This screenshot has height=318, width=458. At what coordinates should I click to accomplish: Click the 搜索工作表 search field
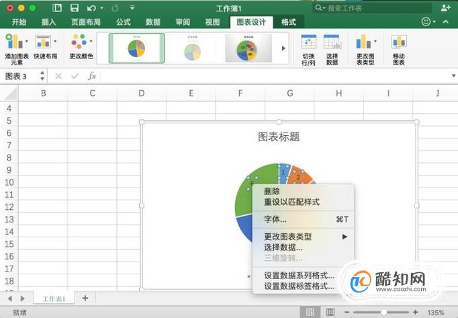tap(372, 8)
